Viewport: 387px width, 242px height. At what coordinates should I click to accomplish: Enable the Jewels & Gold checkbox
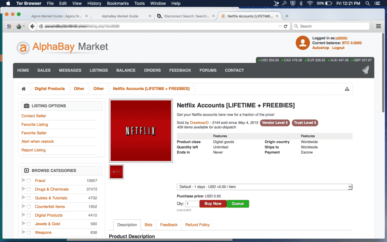coord(29,224)
